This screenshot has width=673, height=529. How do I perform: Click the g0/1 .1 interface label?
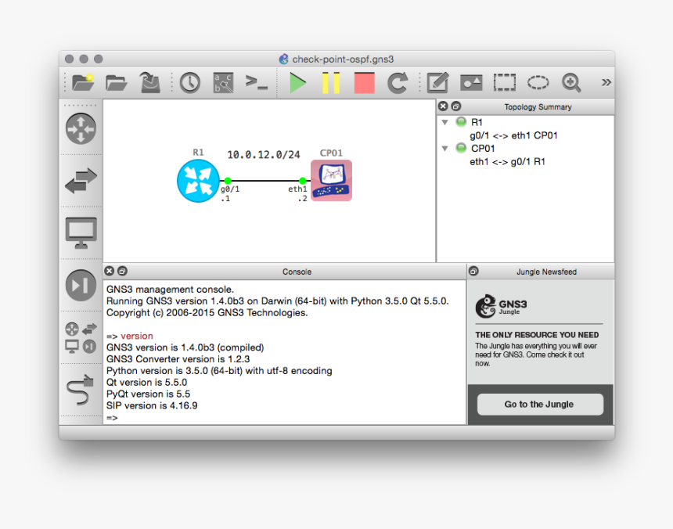coord(230,193)
